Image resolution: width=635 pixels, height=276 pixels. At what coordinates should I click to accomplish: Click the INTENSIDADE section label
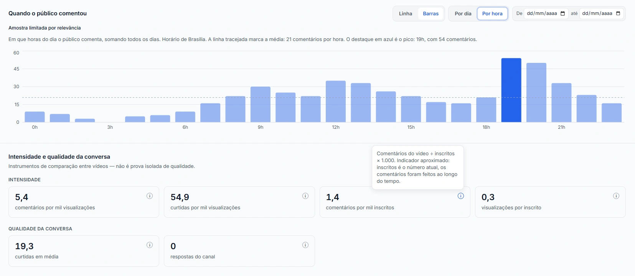pos(25,180)
